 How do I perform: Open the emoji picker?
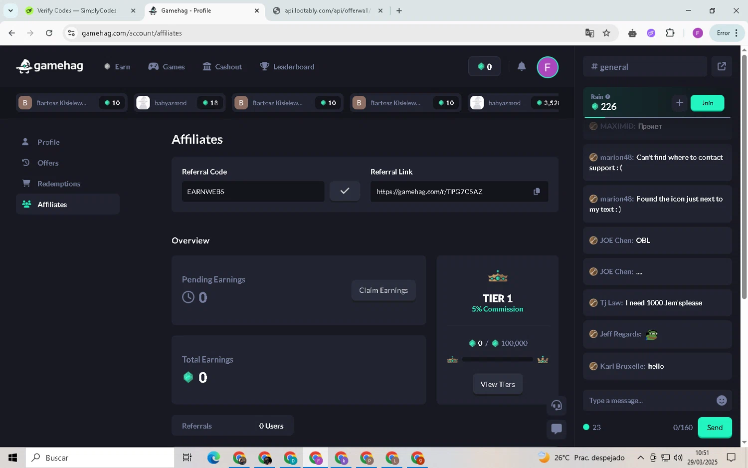(x=722, y=401)
